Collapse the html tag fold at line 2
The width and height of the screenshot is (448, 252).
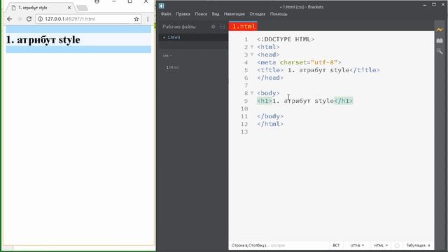(x=252, y=47)
